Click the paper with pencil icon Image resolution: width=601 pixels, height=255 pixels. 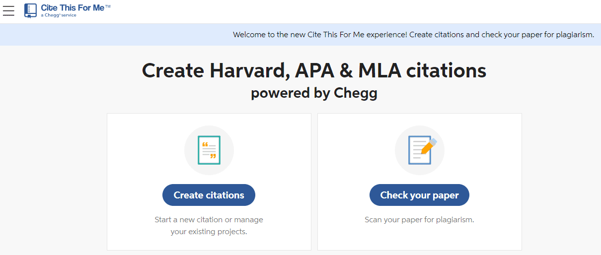421,150
